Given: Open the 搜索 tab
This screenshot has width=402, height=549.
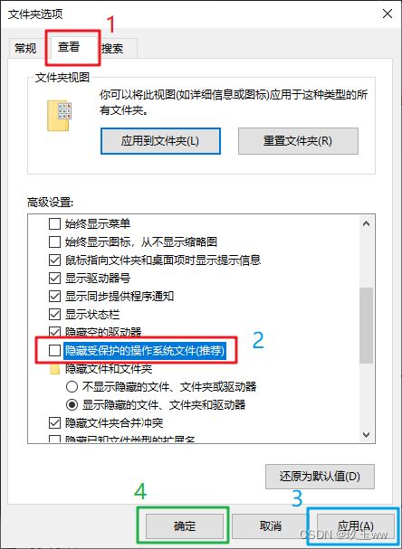Looking at the screenshot, I should tap(113, 48).
